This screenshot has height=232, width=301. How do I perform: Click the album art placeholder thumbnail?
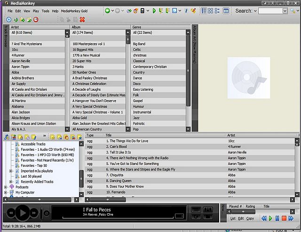(x=249, y=78)
